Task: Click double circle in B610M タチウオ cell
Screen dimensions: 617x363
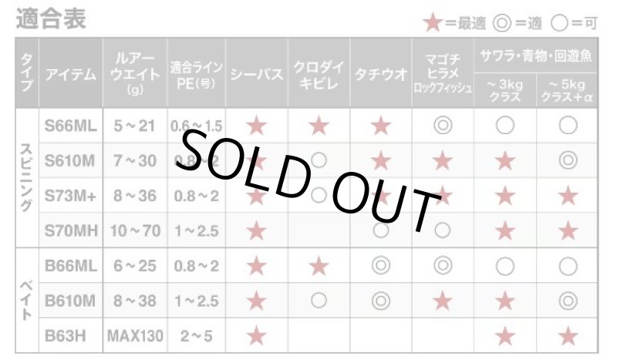Action: click(x=381, y=301)
